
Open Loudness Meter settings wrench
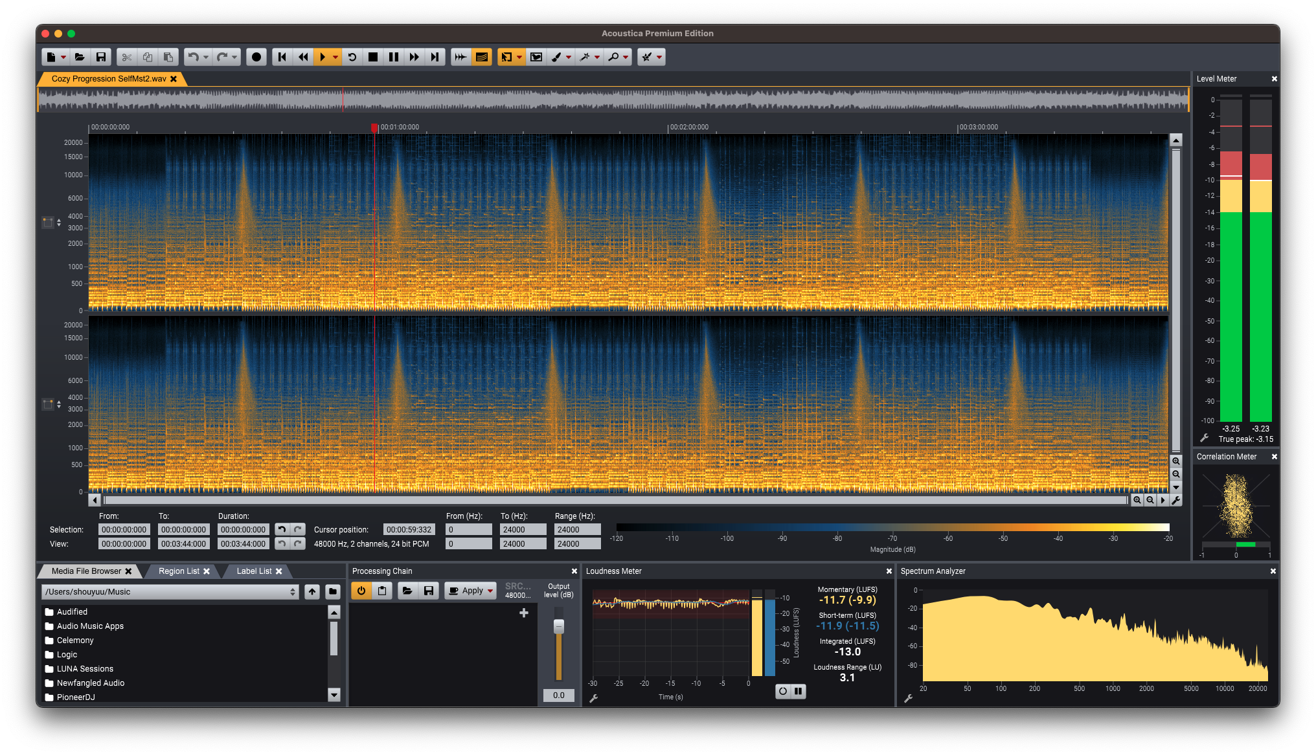(x=593, y=698)
